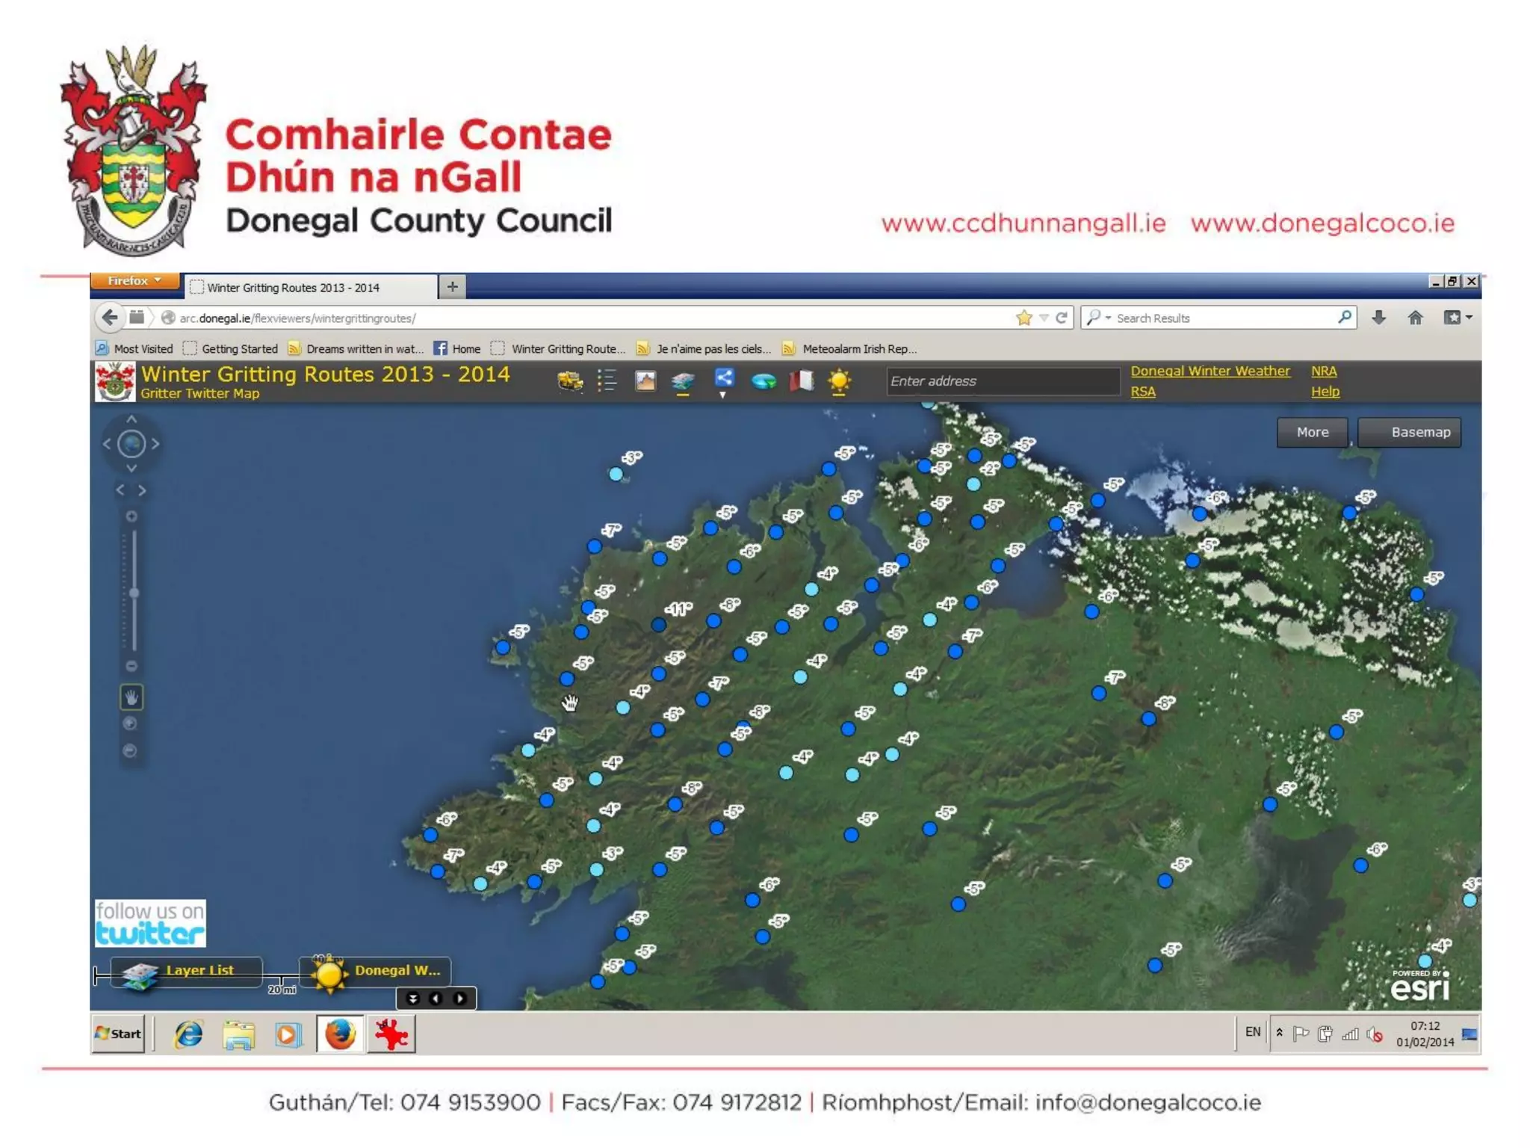This screenshot has height=1148, width=1530.
Task: Activate the pan hand tool
Action: (131, 697)
